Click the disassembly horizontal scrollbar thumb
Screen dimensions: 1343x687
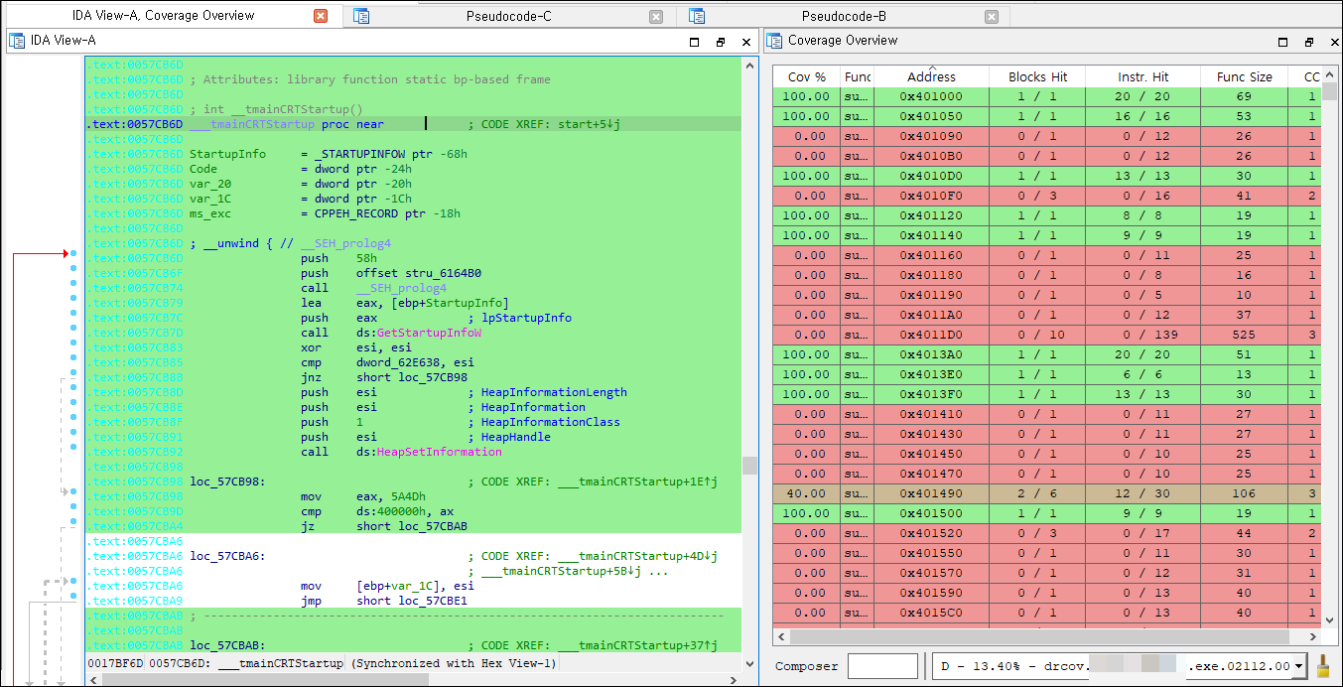click(266, 680)
